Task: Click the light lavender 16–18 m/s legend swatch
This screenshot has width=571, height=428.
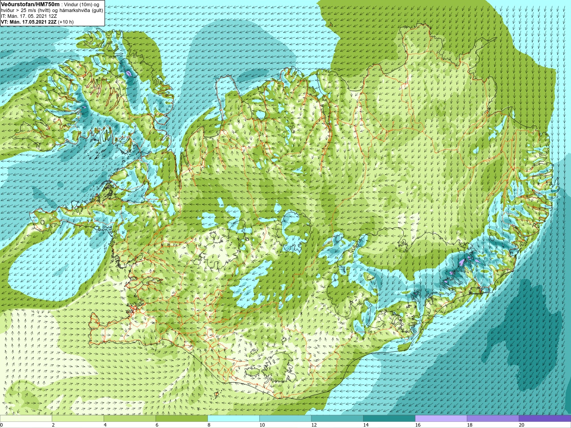Action: pos(441,419)
